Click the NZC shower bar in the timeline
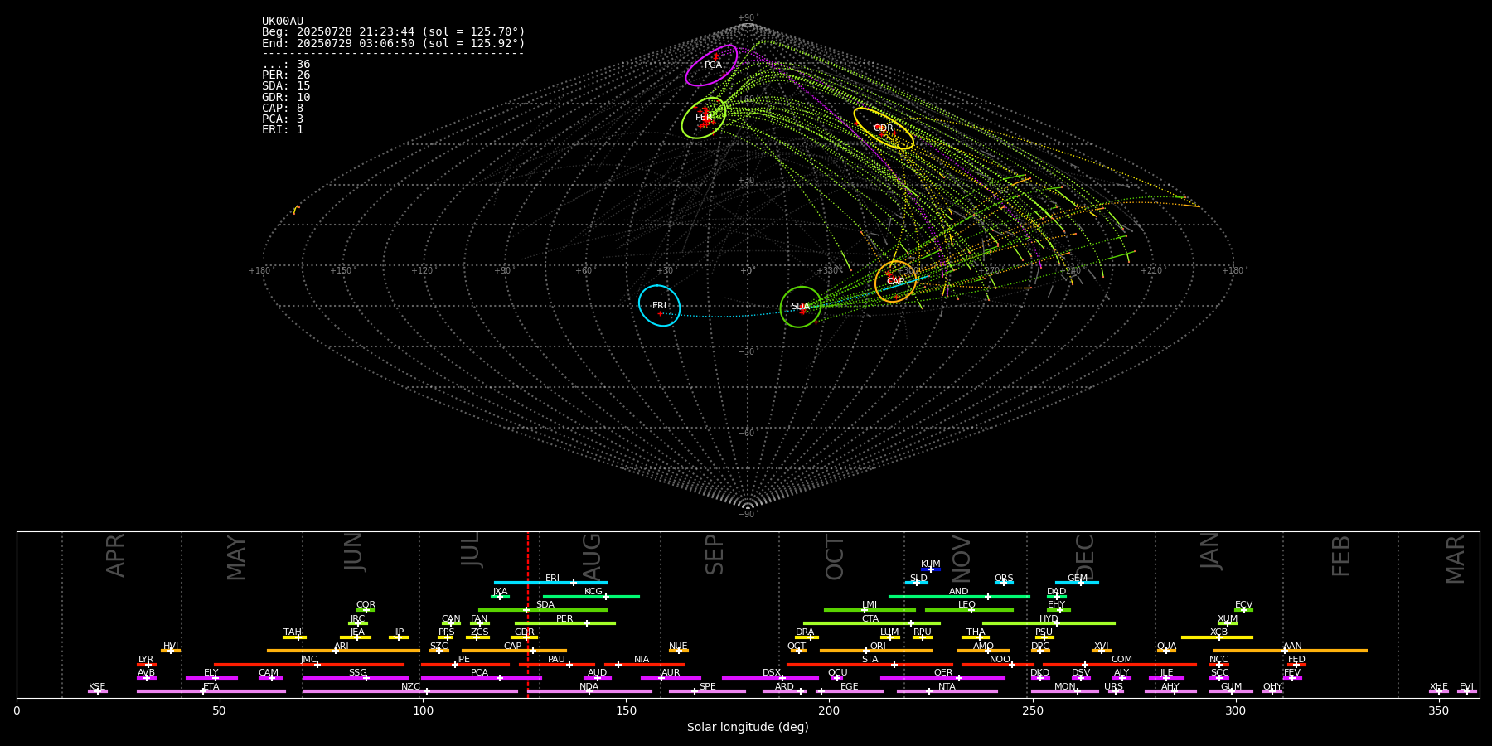The width and height of the screenshot is (1492, 746). coord(410,691)
